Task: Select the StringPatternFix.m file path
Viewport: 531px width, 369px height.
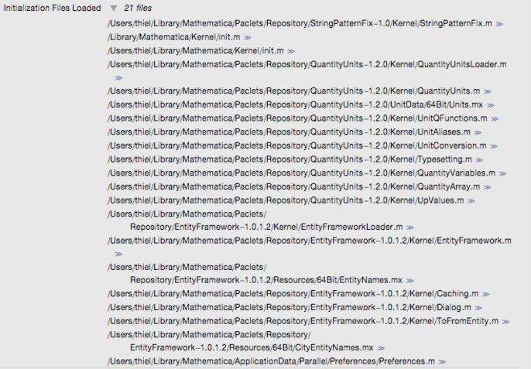Action: tap(300, 23)
